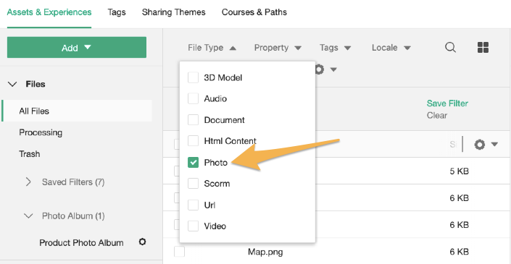The width and height of the screenshot is (511, 264).
Task: Open the Property filter dropdown
Action: [278, 48]
